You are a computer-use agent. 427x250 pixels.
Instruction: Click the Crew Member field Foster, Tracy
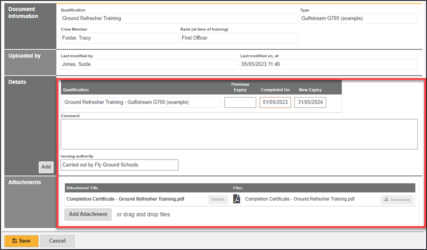click(x=119, y=38)
